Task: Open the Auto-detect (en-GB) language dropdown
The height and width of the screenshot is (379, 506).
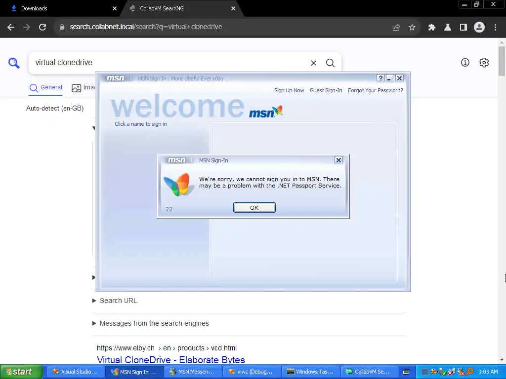Action: click(x=55, y=108)
